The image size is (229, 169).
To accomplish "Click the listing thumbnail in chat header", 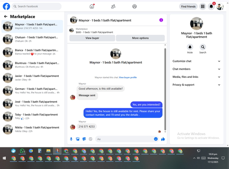I will (74, 20).
